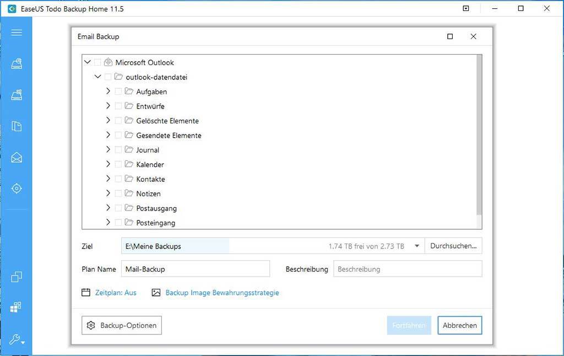Click the Beschreibung input field

point(408,269)
